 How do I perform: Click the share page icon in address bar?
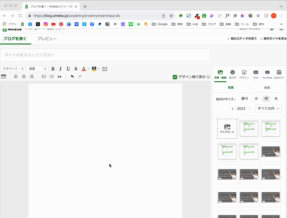click(x=163, y=16)
